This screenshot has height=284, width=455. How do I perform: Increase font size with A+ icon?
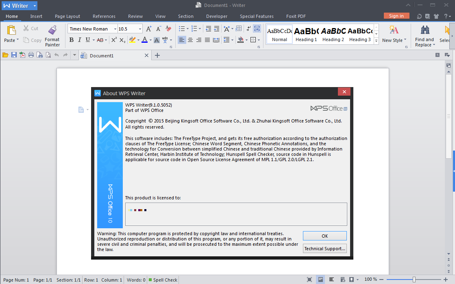(148, 29)
